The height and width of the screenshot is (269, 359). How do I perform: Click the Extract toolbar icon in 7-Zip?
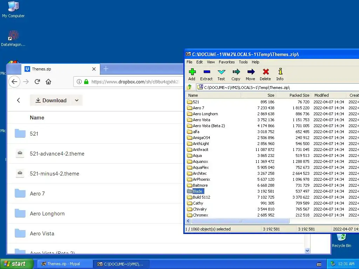(206, 75)
